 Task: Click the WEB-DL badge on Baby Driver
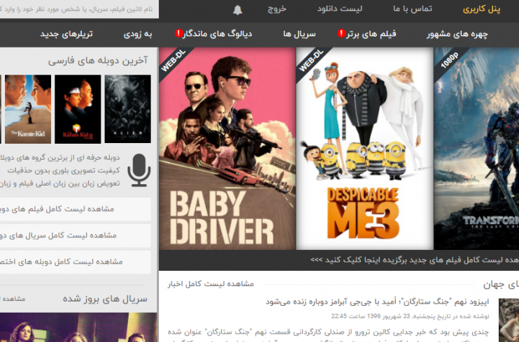173,61
